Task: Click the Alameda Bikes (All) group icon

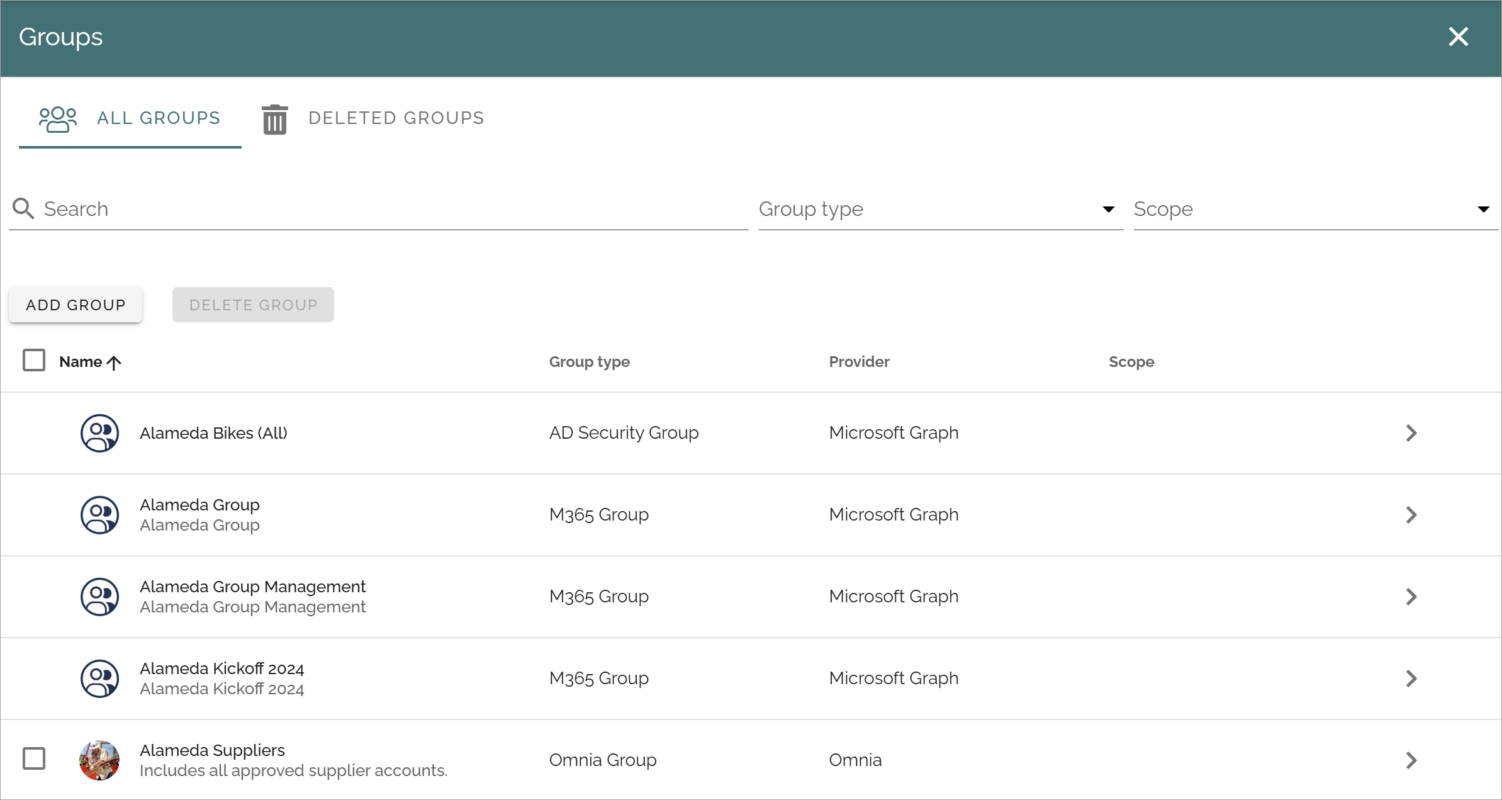Action: [99, 433]
